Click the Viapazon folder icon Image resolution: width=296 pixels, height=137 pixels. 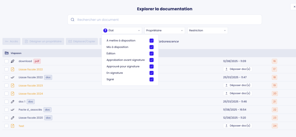(7, 53)
